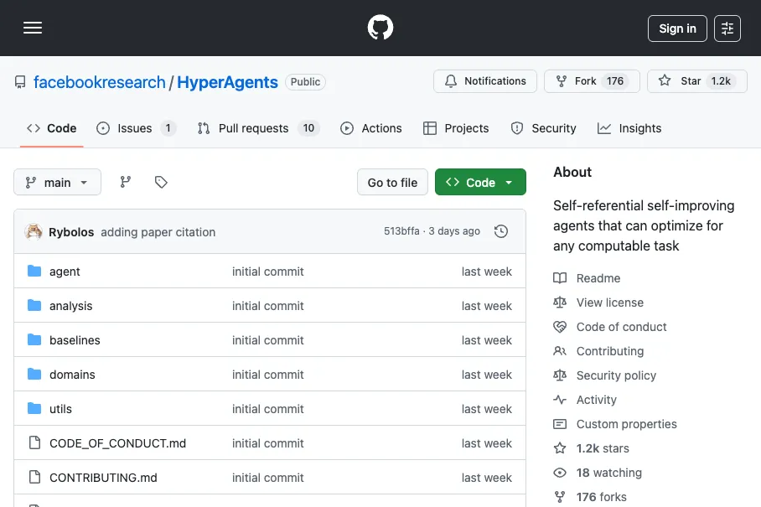
Task: Open the Actions tab
Action: tap(371, 128)
